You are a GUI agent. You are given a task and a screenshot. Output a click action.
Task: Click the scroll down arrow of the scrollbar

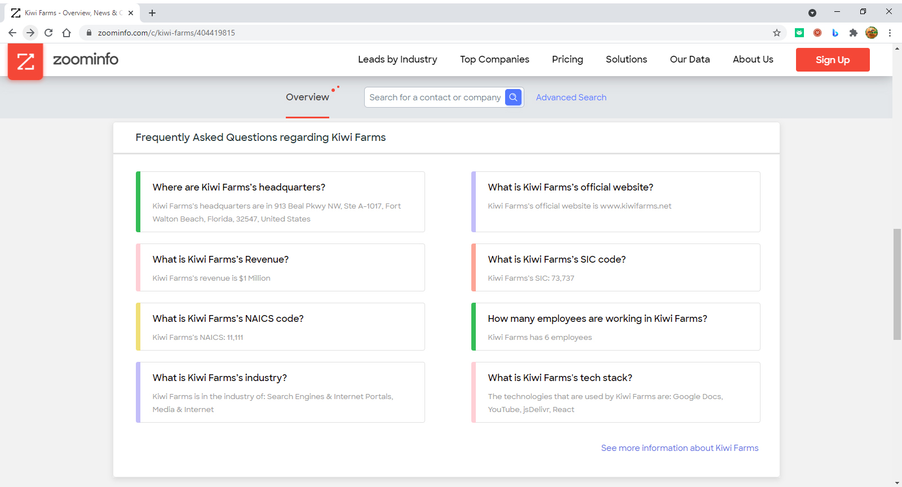897,483
